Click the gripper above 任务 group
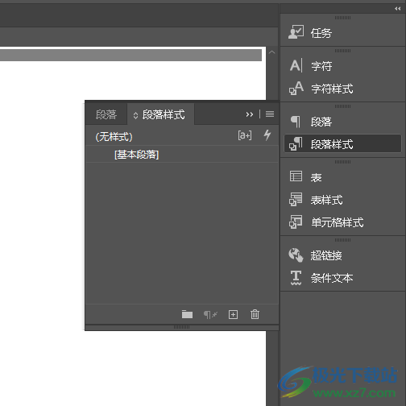 pyautogui.click(x=342, y=18)
